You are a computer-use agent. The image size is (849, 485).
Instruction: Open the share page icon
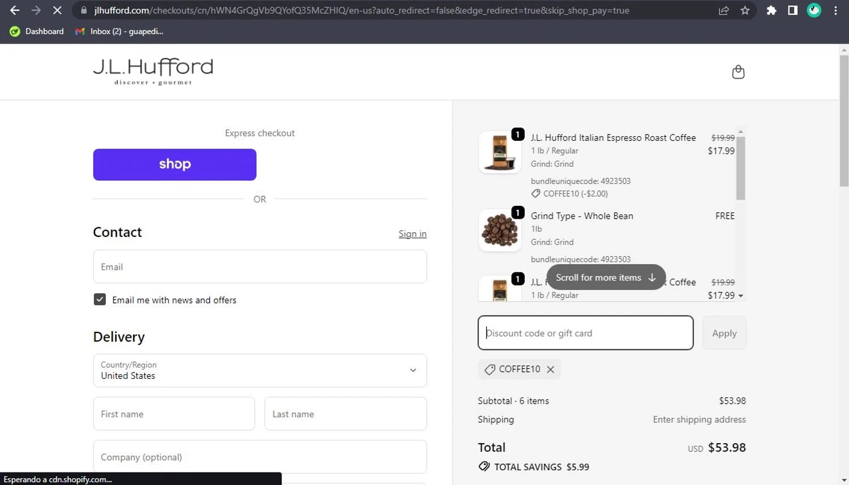723,10
